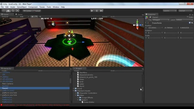Click the Play button
Viewport: 194px width, 109px height.
pos(92,11)
